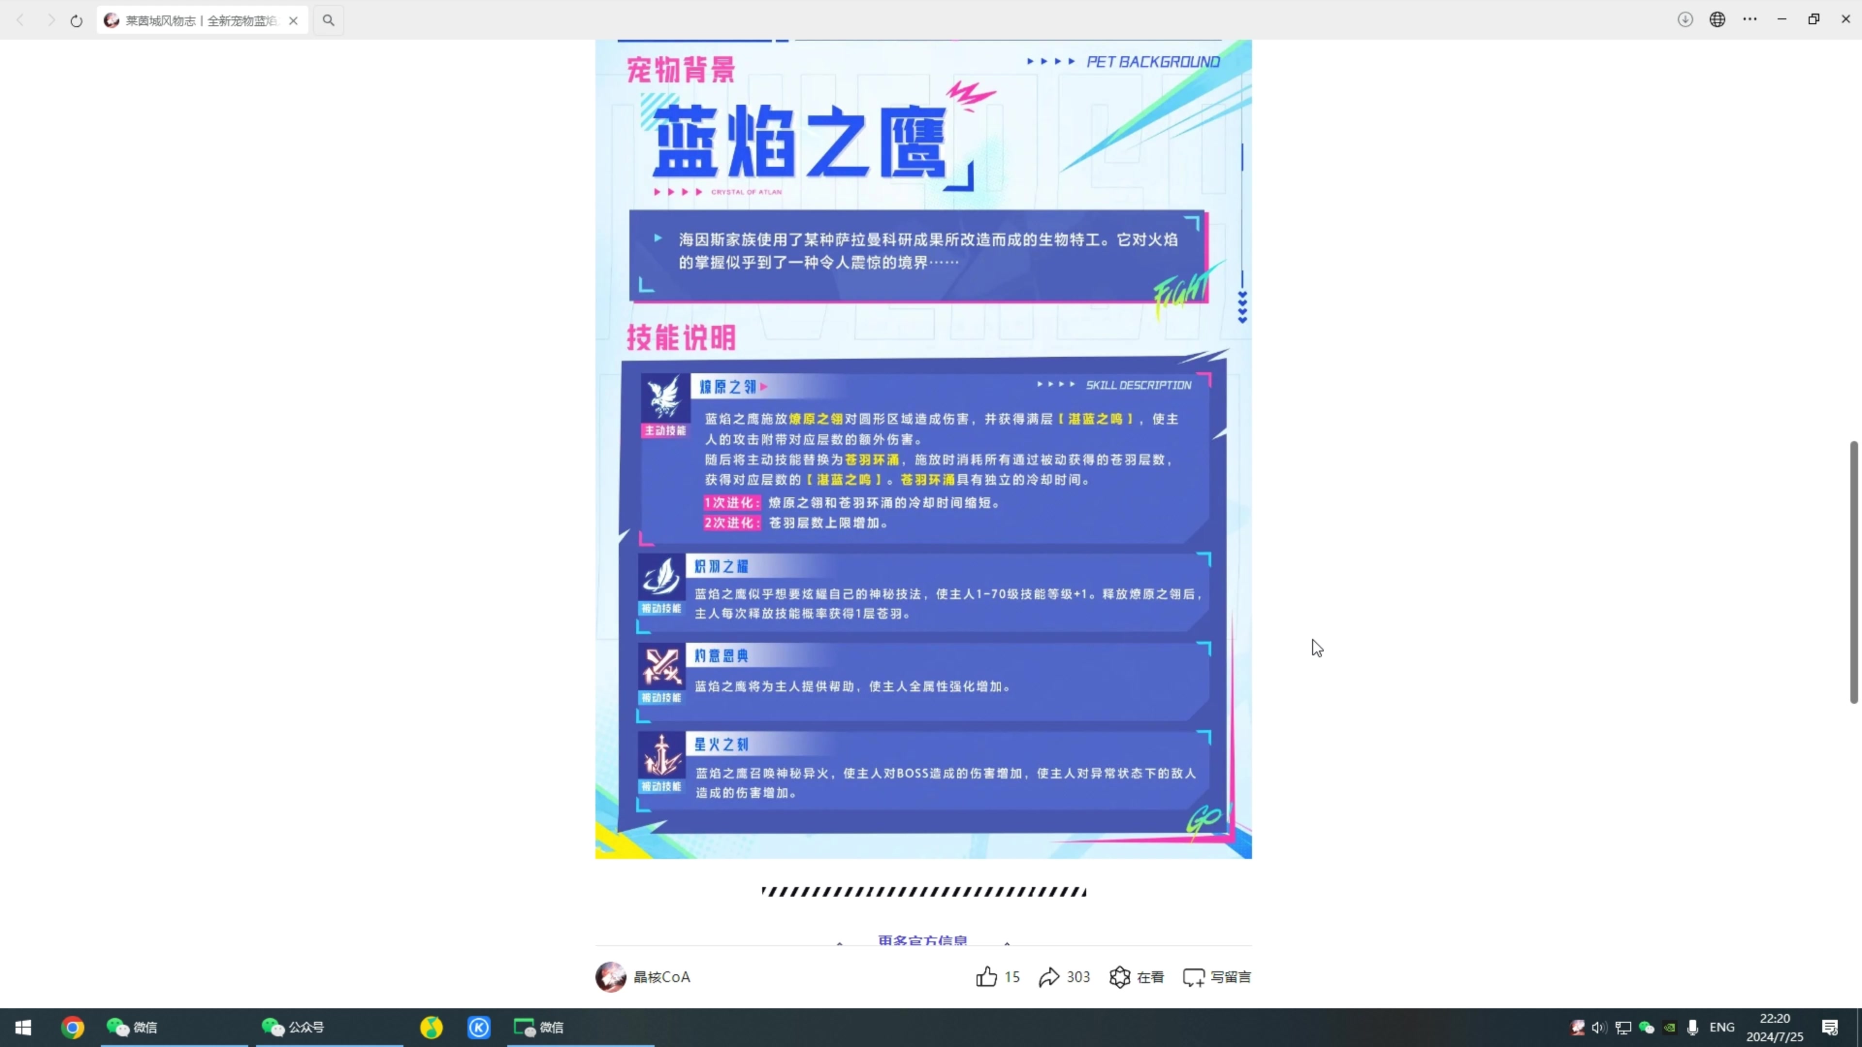Like the article with thumbs-up icon
The width and height of the screenshot is (1862, 1047).
click(987, 977)
